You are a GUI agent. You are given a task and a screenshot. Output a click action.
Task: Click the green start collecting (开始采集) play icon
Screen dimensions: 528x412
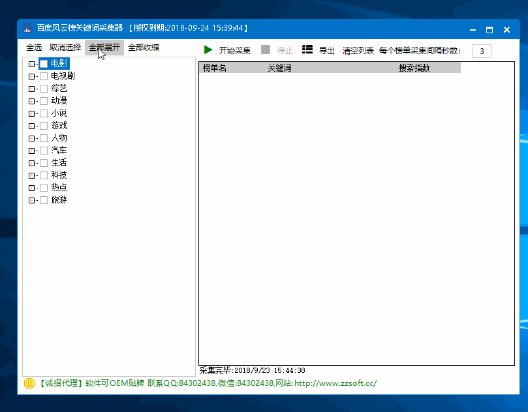click(208, 49)
